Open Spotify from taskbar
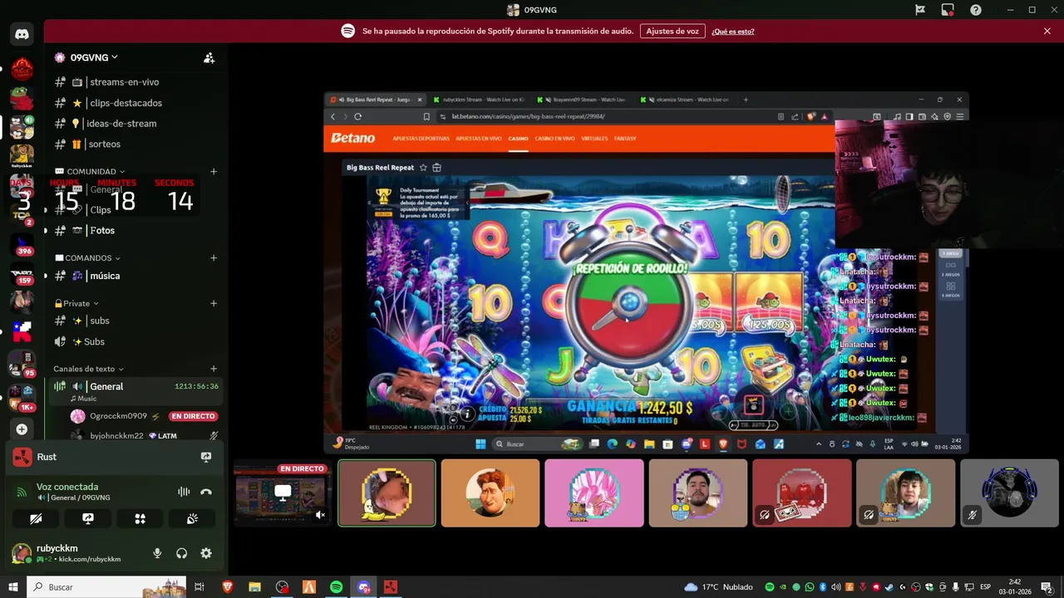The width and height of the screenshot is (1064, 598). pyautogui.click(x=336, y=587)
